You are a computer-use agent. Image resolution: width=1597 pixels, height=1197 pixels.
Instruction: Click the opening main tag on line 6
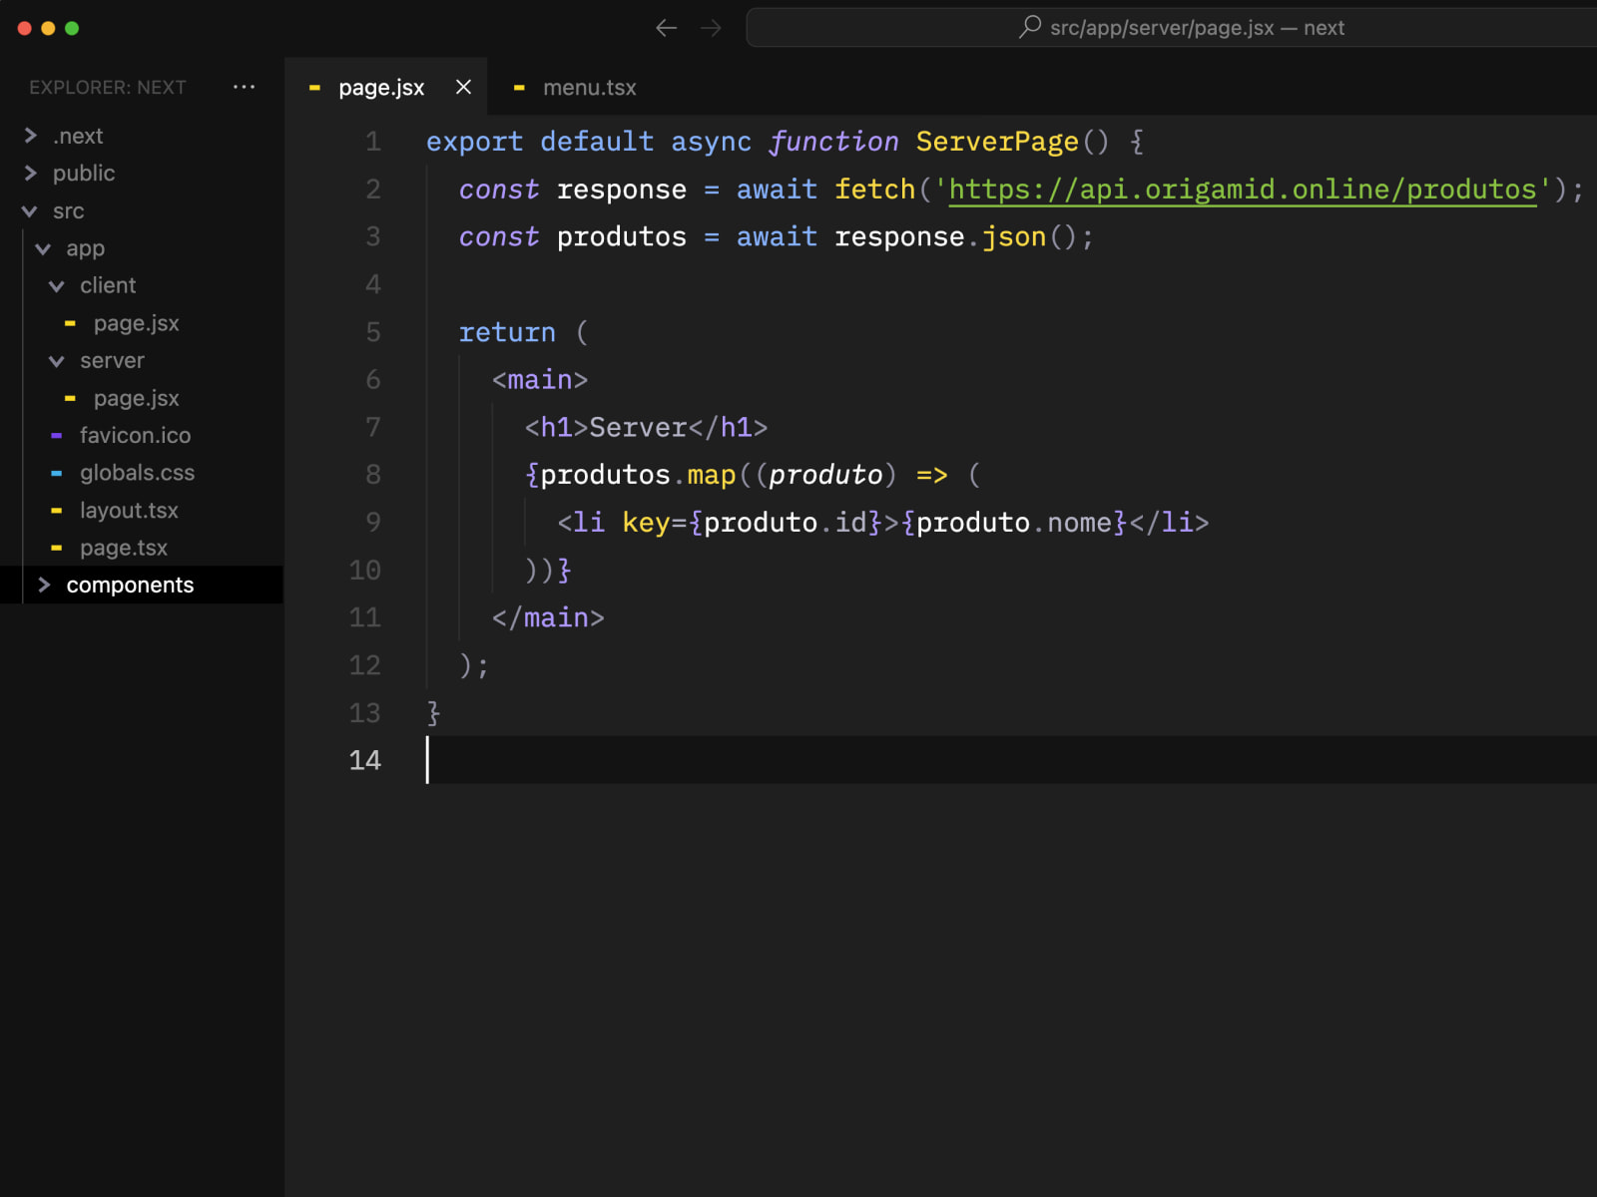coord(540,380)
